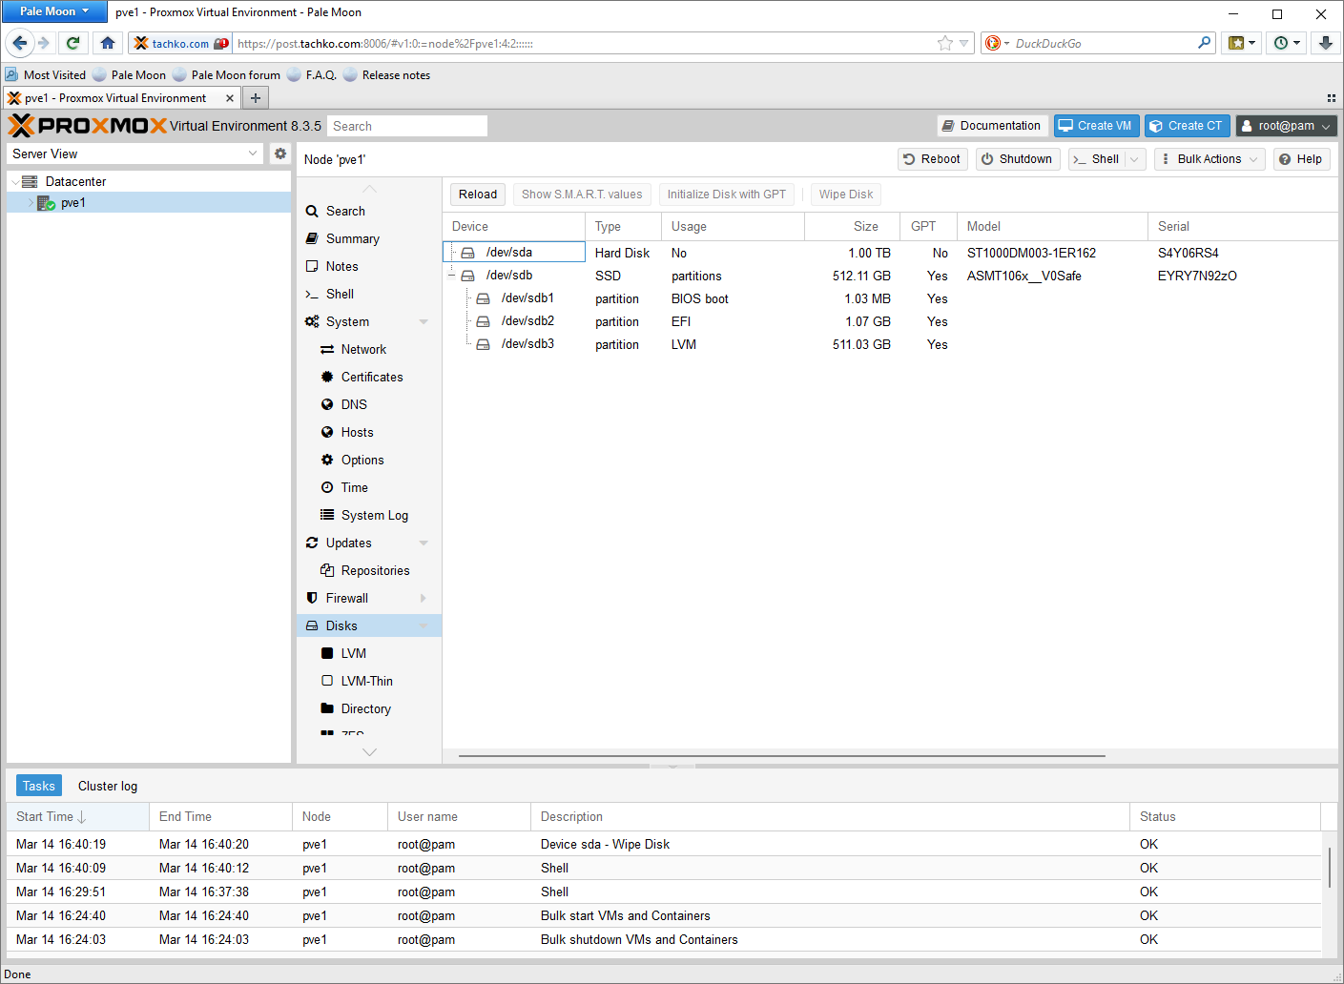
Task: Switch to the Cluster log tab
Action: click(x=108, y=786)
